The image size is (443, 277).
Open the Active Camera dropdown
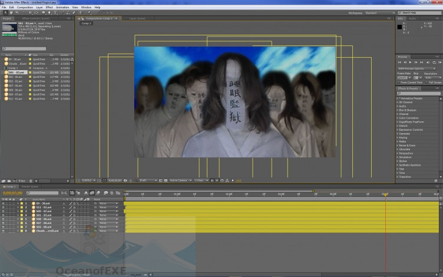click(180, 180)
